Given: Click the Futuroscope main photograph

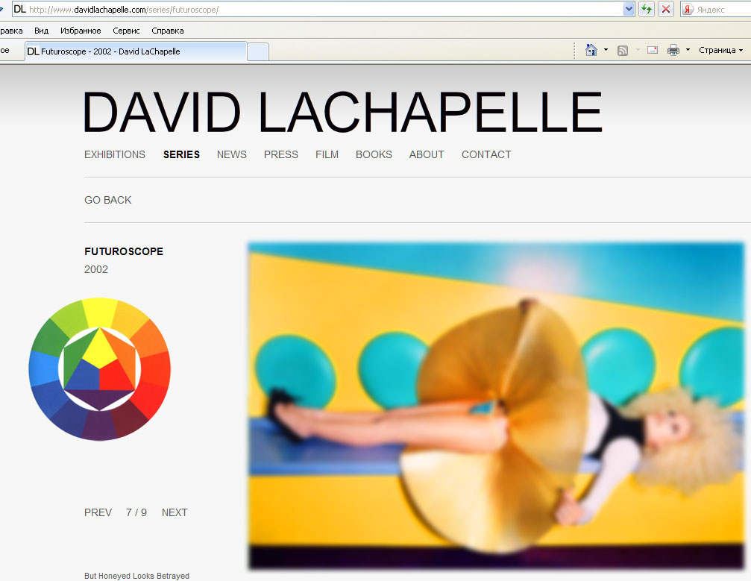Looking at the screenshot, I should [496, 406].
